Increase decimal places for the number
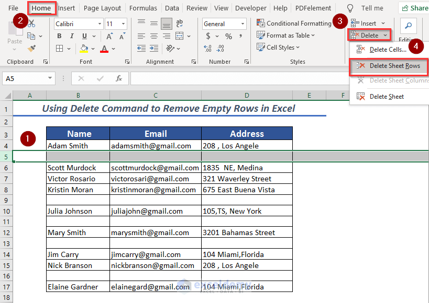The image size is (429, 303). (x=207, y=47)
